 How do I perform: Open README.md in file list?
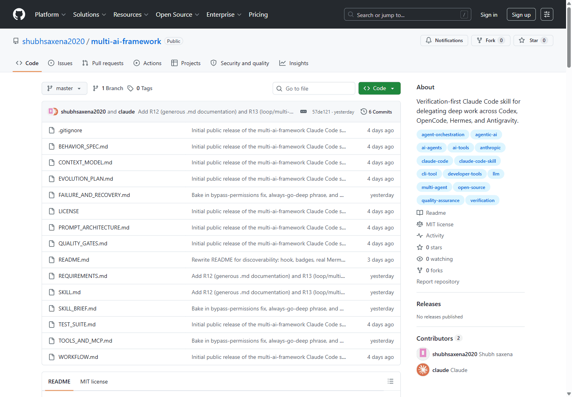tap(74, 260)
